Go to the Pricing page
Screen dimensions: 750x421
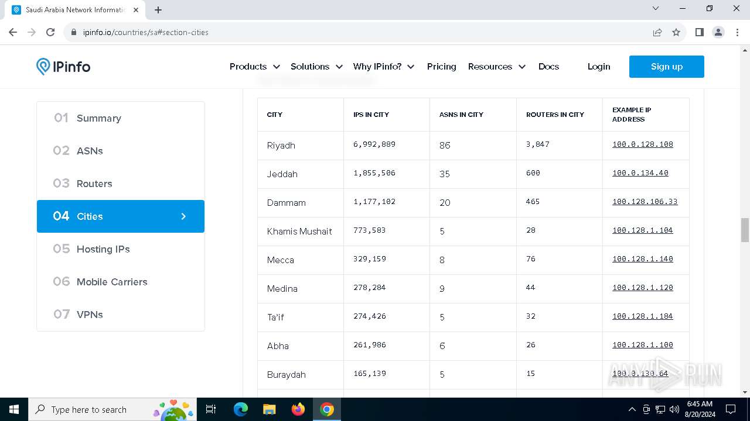(441, 67)
